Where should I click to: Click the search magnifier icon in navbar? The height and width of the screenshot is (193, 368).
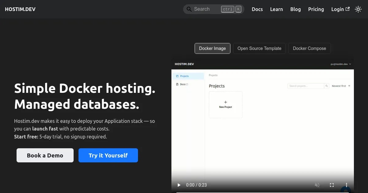tap(188, 9)
